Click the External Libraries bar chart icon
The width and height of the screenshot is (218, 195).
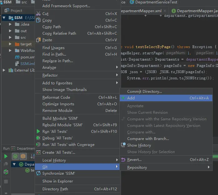coord(11,70)
